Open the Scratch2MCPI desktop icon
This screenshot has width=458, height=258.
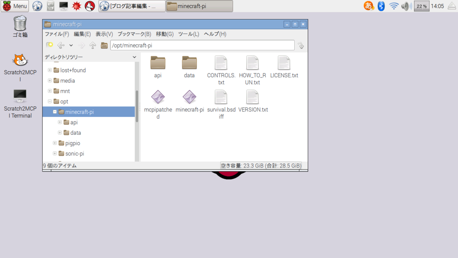20,60
